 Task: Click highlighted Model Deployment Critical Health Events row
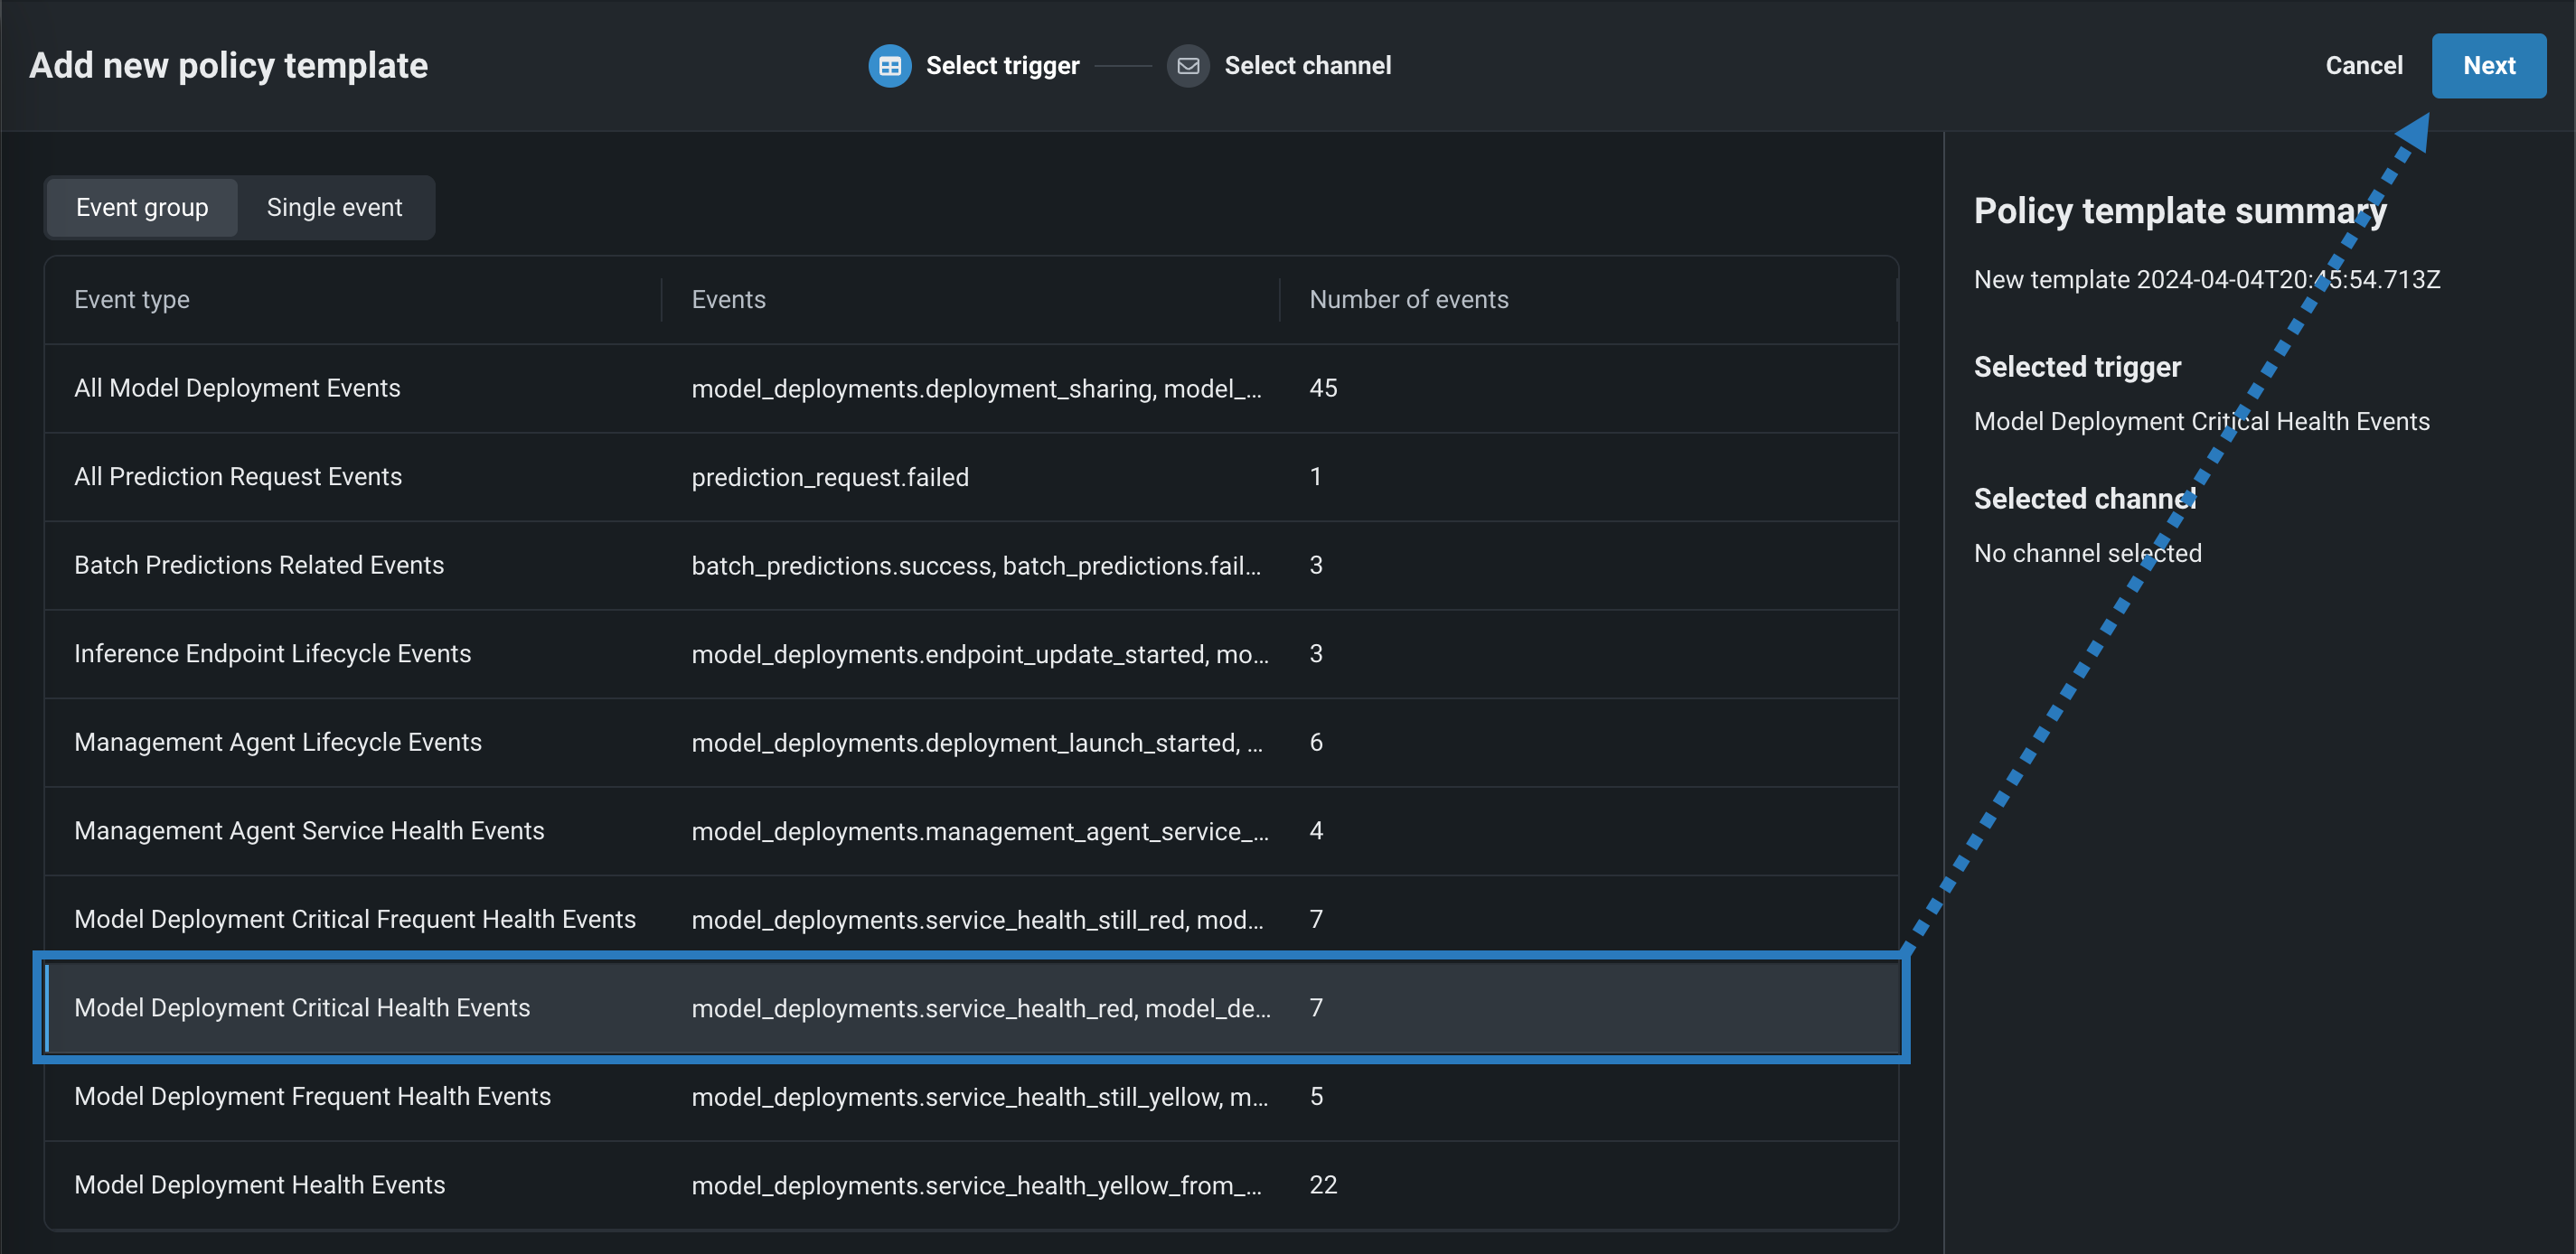tap(302, 1007)
